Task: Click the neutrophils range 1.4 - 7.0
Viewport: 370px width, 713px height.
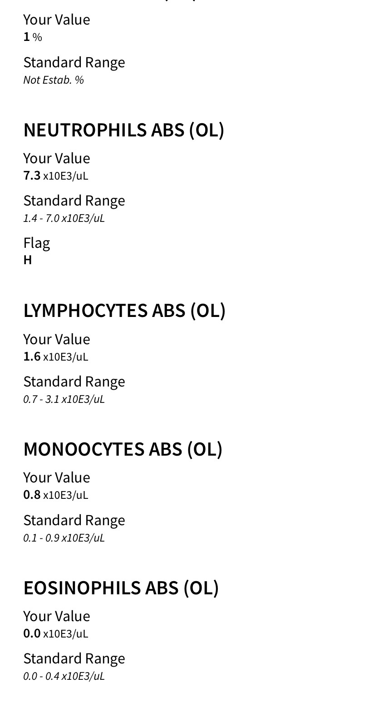Action: pyautogui.click(x=64, y=218)
